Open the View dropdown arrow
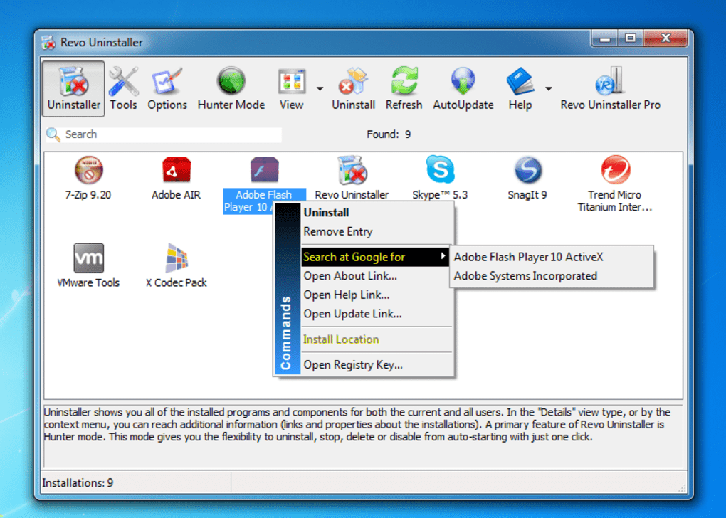Screen dimensions: 726x518 (320, 88)
